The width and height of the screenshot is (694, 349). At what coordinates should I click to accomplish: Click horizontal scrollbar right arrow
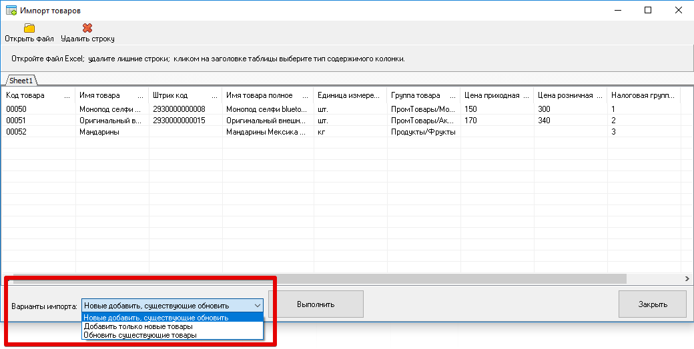coord(687,278)
